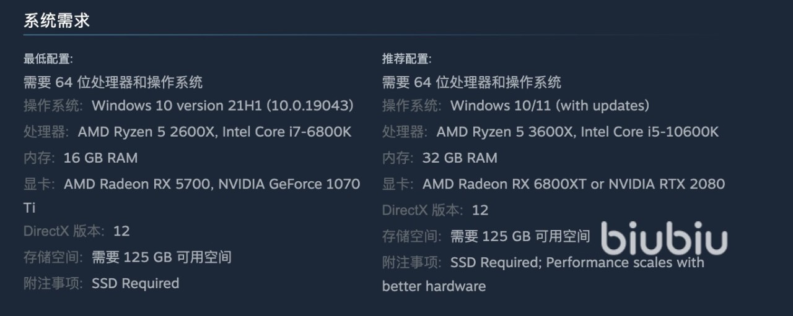793x316 pixels.
Task: Click the Performance scales with better hardware note
Action: [x=624, y=262]
